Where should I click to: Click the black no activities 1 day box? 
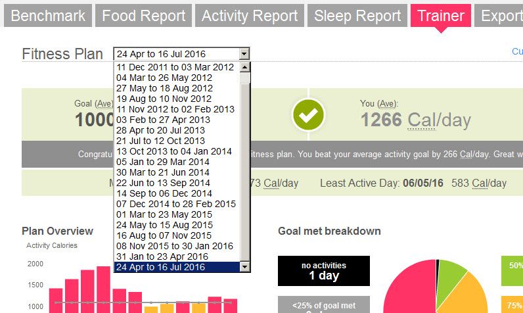pyautogui.click(x=323, y=271)
